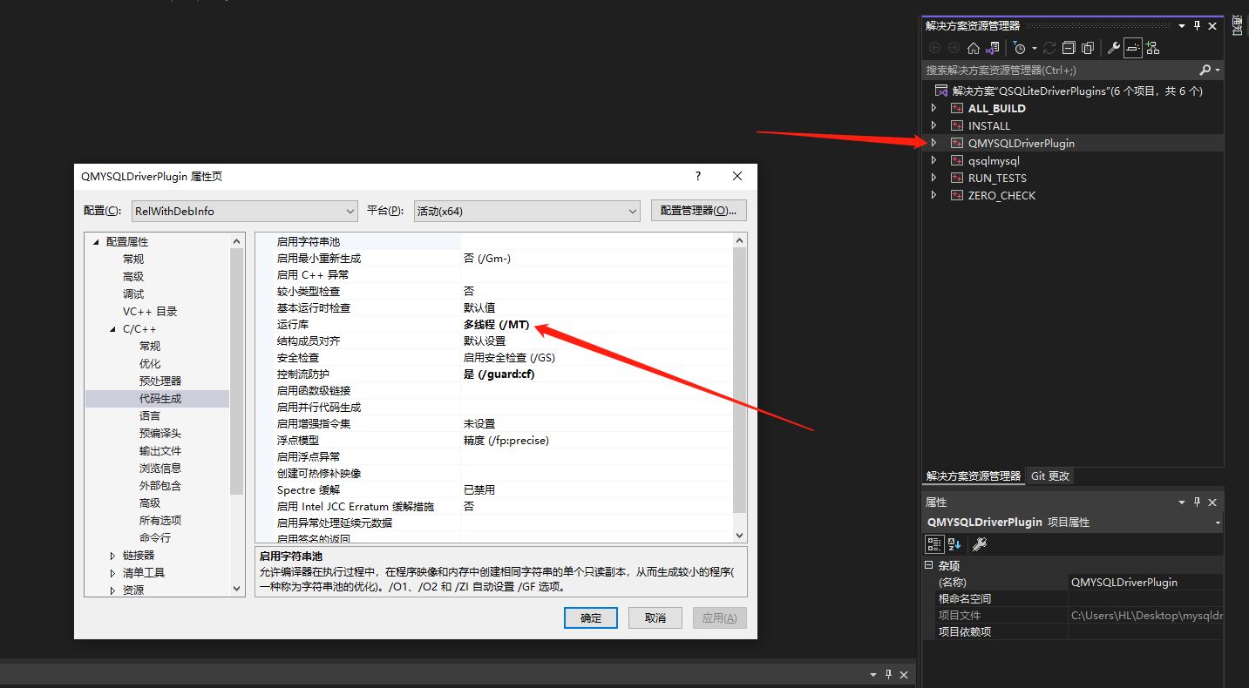1249x688 pixels.
Task: Expand the QMYSQLDriverPlugin project node
Action: [x=933, y=143]
